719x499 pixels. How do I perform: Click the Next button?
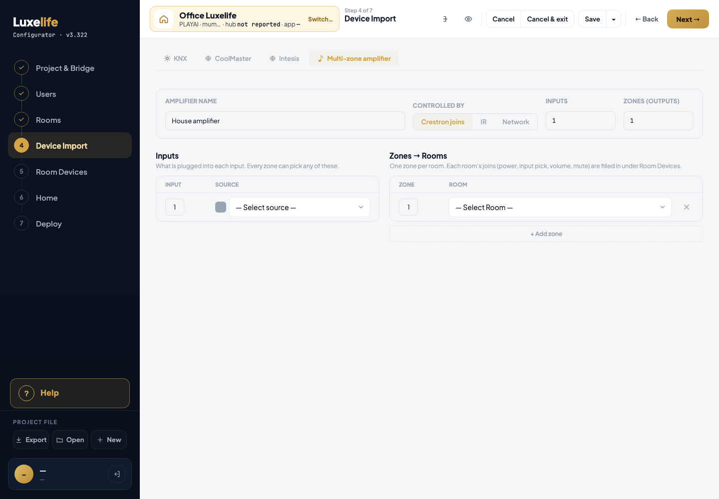(688, 19)
